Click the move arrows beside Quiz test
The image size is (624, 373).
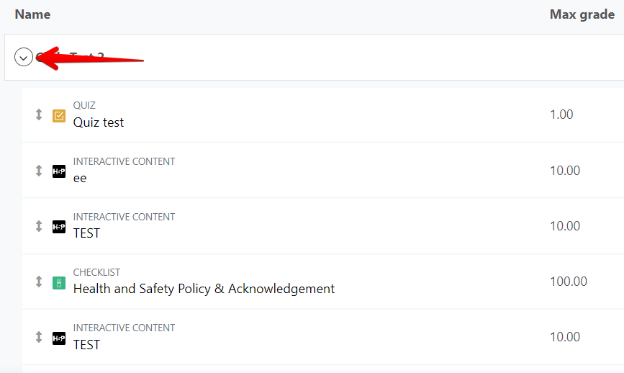[39, 114]
